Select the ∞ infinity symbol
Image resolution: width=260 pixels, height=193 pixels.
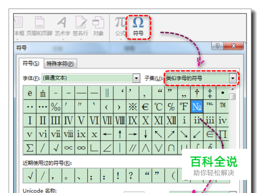pyautogui.click(x=81, y=148)
